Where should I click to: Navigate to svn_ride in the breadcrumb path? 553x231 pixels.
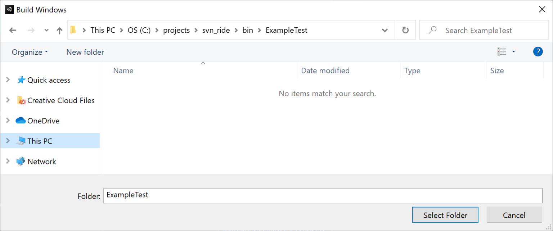click(x=216, y=30)
